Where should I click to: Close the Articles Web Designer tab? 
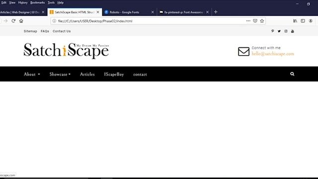(43, 12)
